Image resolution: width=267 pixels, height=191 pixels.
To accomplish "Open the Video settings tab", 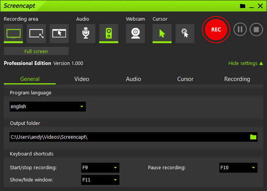I will (x=82, y=79).
